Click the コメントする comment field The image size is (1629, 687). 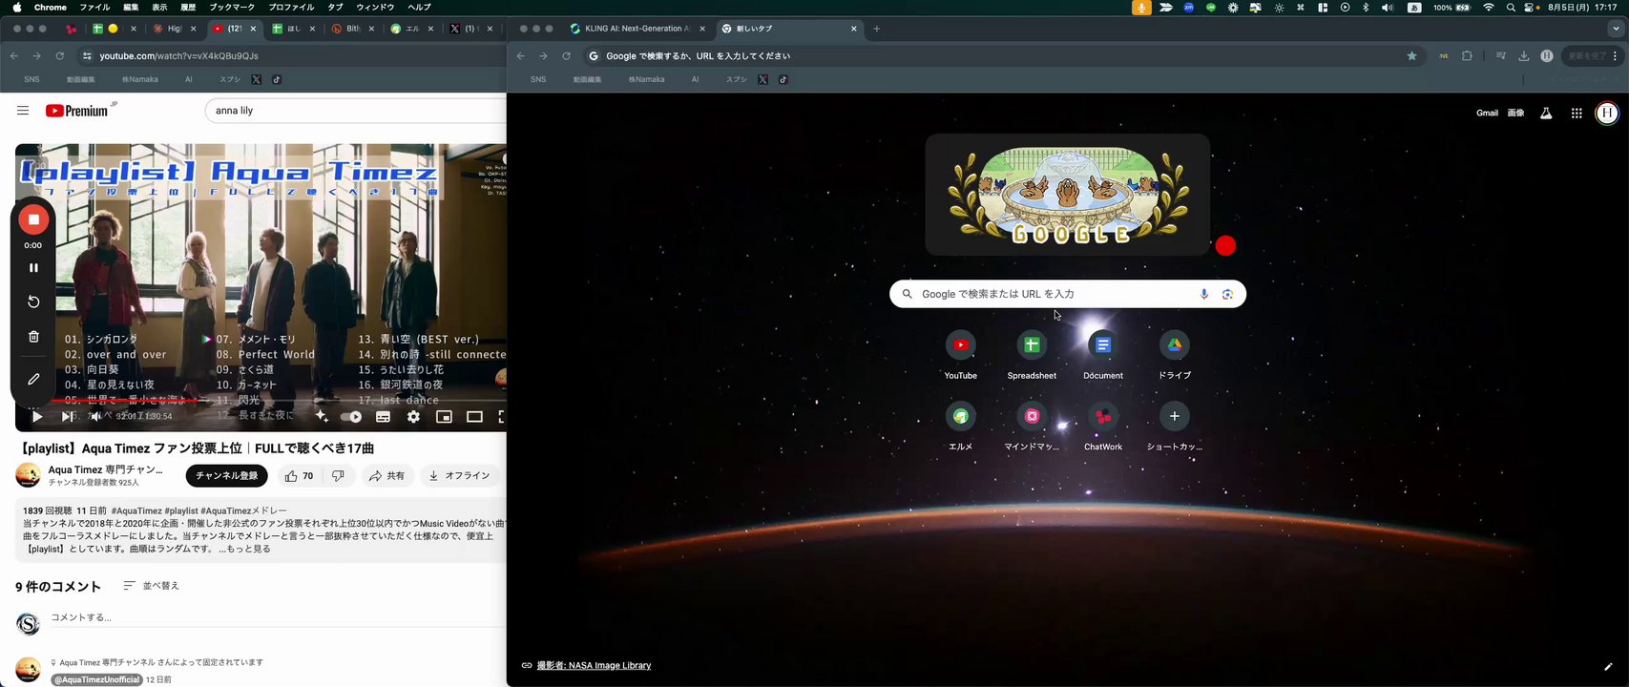pos(277,618)
